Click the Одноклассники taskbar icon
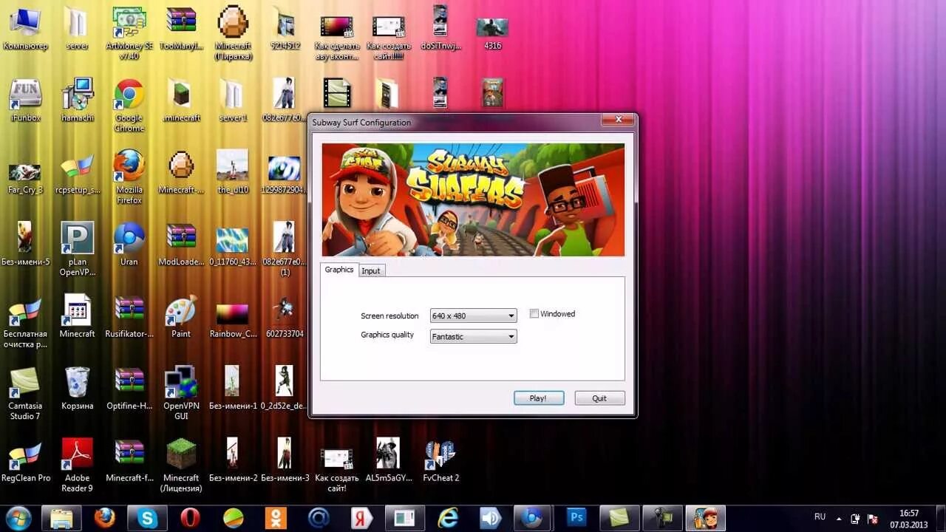946x532 pixels. (276, 518)
